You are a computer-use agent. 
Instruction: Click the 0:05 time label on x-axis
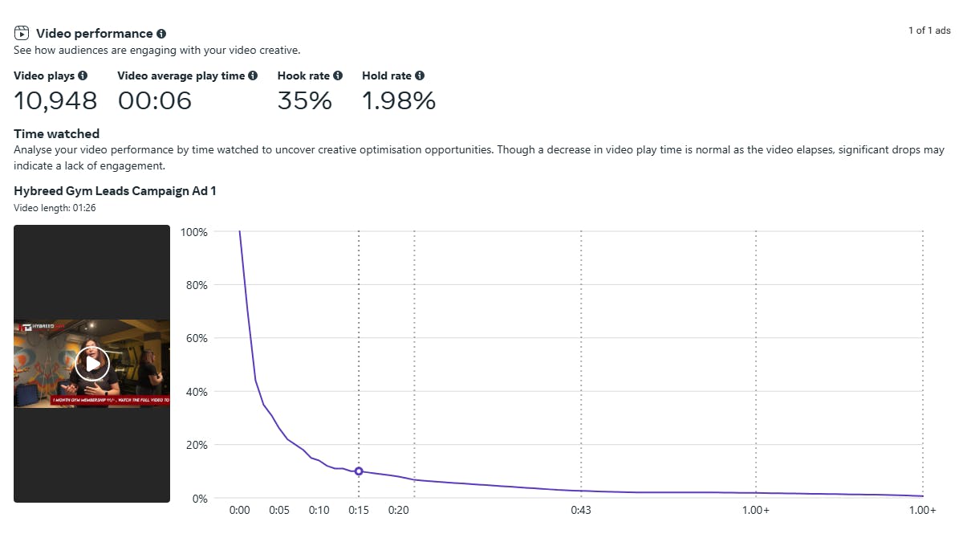(x=279, y=510)
